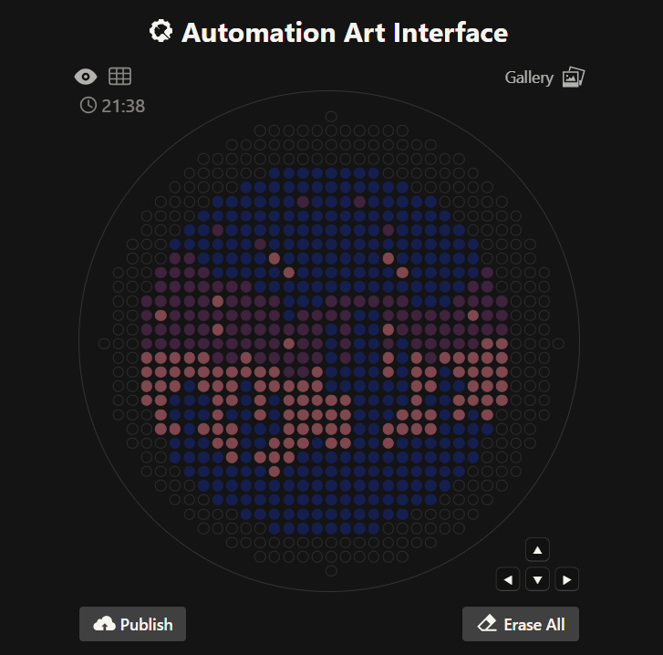Toggle the eye visibility icon
663x655 pixels.
point(85,77)
